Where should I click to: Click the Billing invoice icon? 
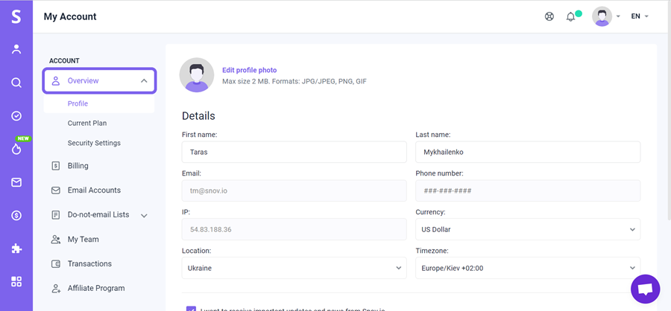pyautogui.click(x=56, y=166)
